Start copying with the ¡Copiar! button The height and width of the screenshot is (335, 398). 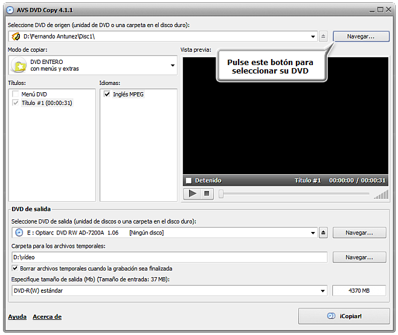[x=344, y=316]
